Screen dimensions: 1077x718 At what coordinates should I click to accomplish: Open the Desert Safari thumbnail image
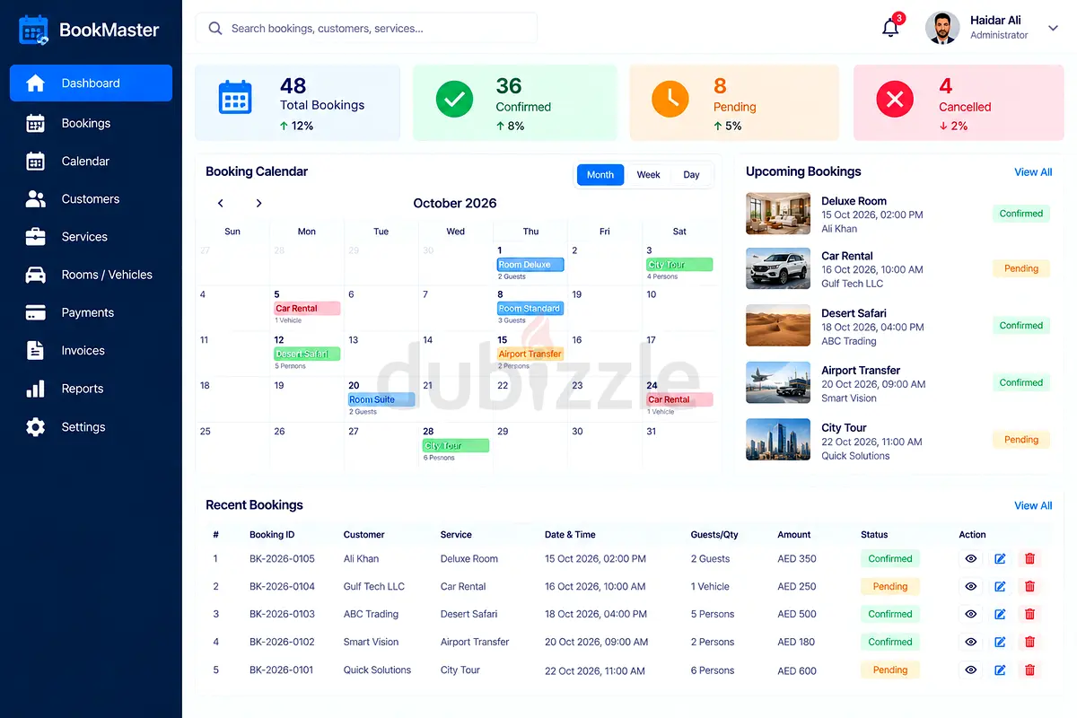[x=778, y=326]
